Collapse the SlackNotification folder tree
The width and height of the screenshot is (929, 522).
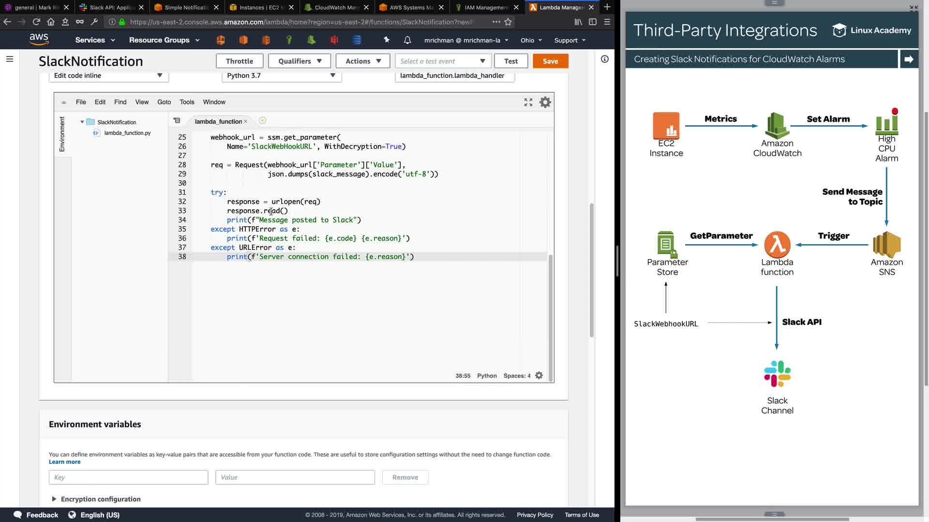point(82,122)
